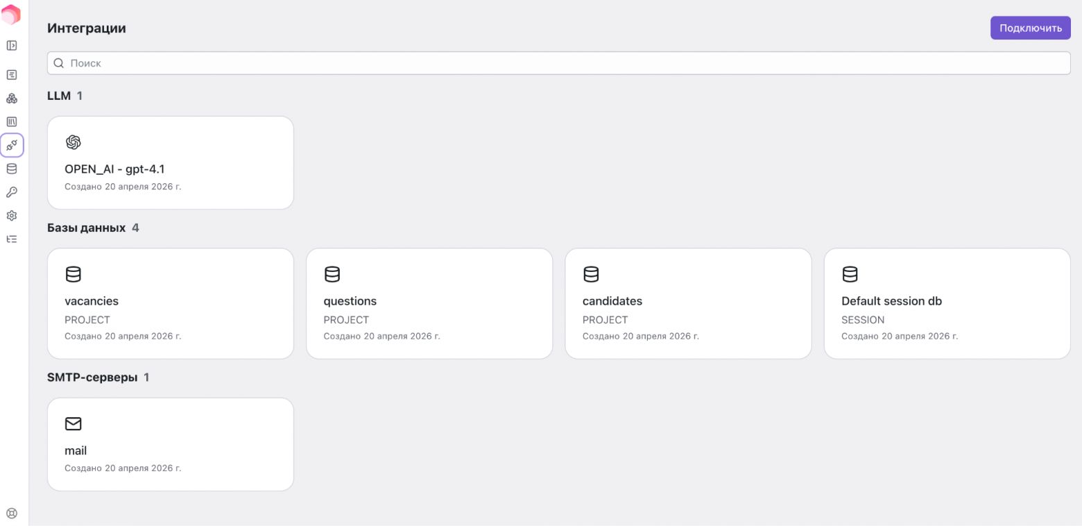Screen dimensions: 1082x526
Task: Open the library shelf icon in sidebar
Action: click(12, 122)
